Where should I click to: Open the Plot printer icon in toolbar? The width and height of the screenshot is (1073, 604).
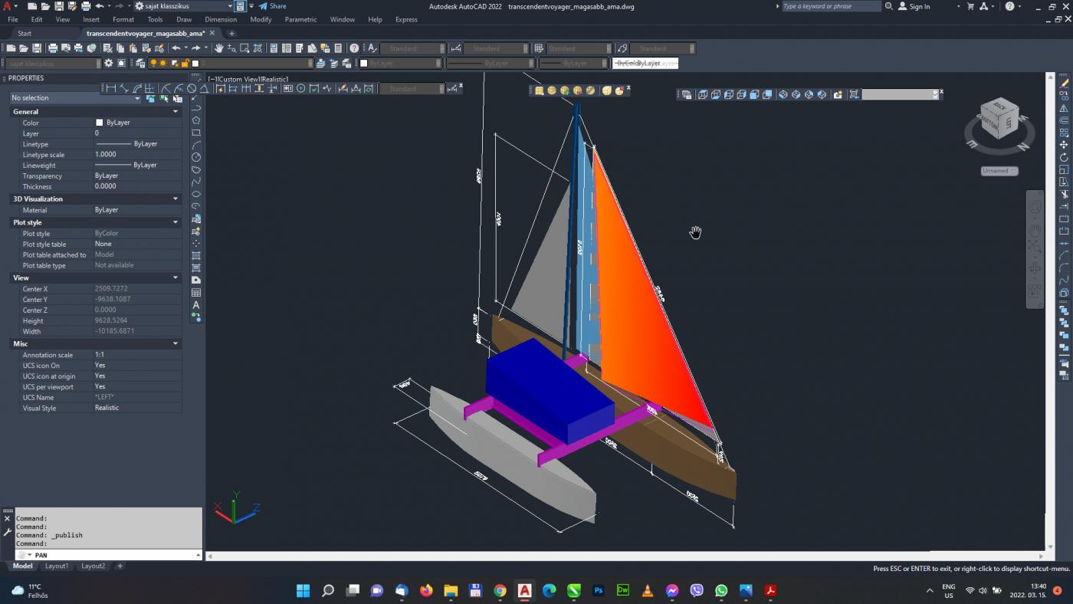(52, 48)
